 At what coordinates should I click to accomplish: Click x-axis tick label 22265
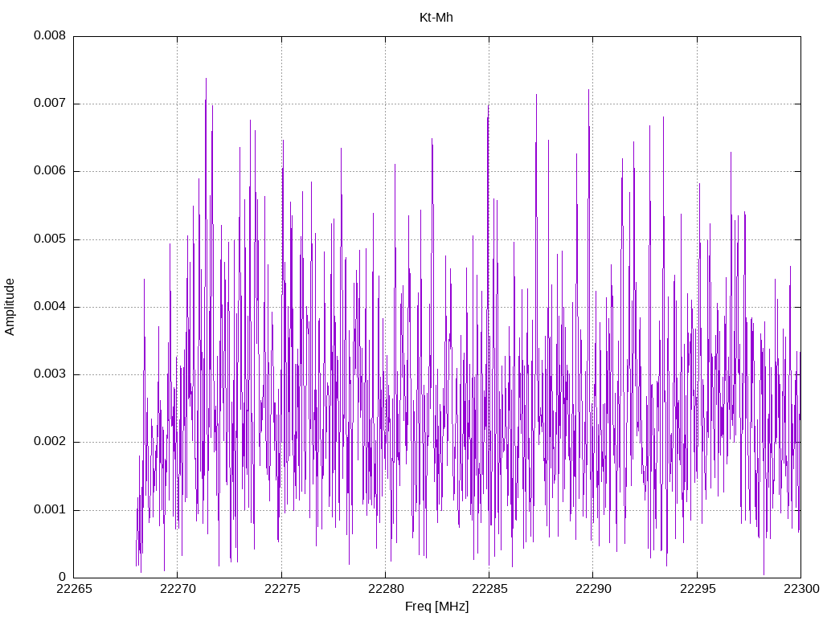pos(74,589)
